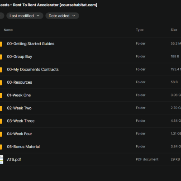This screenshot has height=181, width=181.
Task: Click the 05-Bonus Material folder icon
Action: tap(1, 147)
